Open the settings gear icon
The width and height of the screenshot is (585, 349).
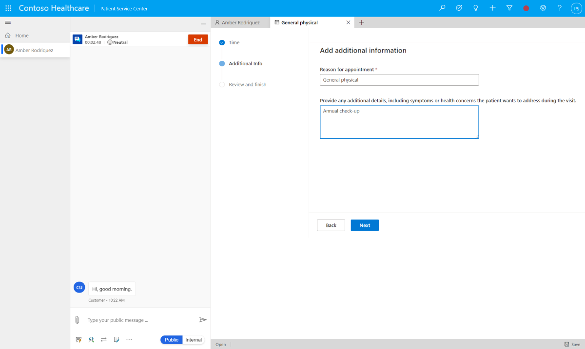pyautogui.click(x=543, y=8)
